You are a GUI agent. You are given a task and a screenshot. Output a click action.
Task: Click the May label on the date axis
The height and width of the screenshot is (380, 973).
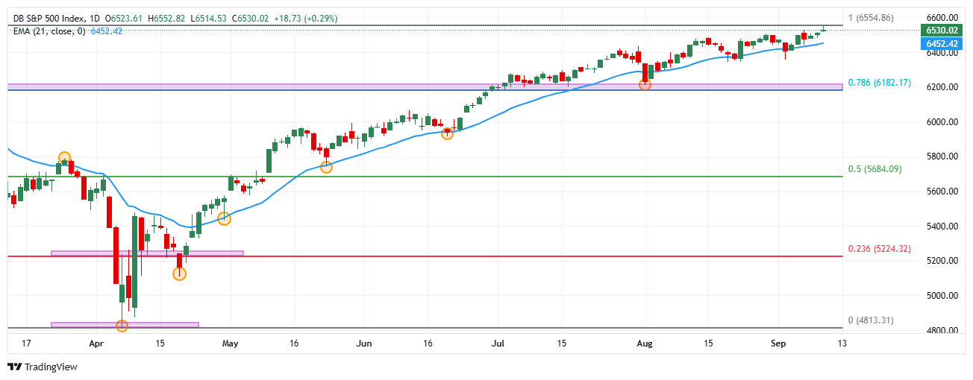pos(231,344)
